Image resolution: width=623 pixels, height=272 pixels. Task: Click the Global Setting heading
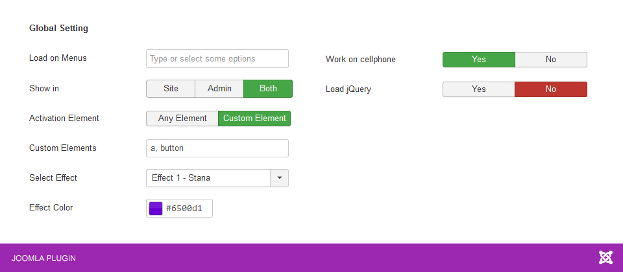[x=58, y=28]
